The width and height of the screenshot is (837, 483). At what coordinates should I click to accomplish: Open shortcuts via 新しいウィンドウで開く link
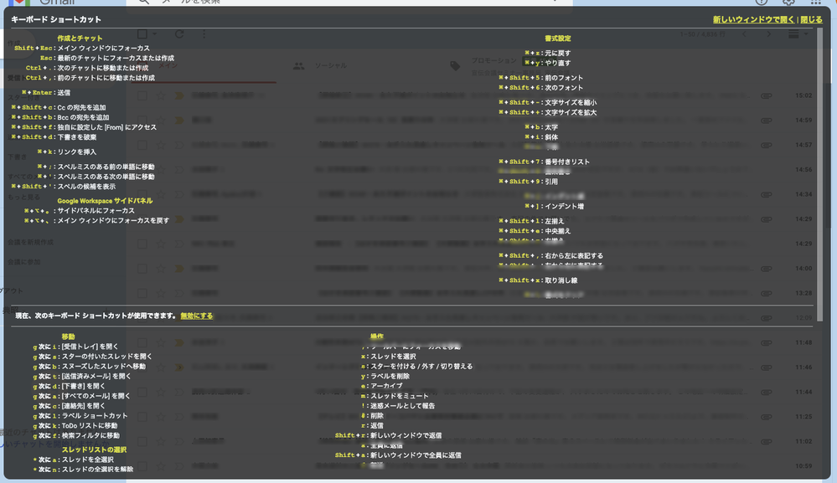pos(753,20)
